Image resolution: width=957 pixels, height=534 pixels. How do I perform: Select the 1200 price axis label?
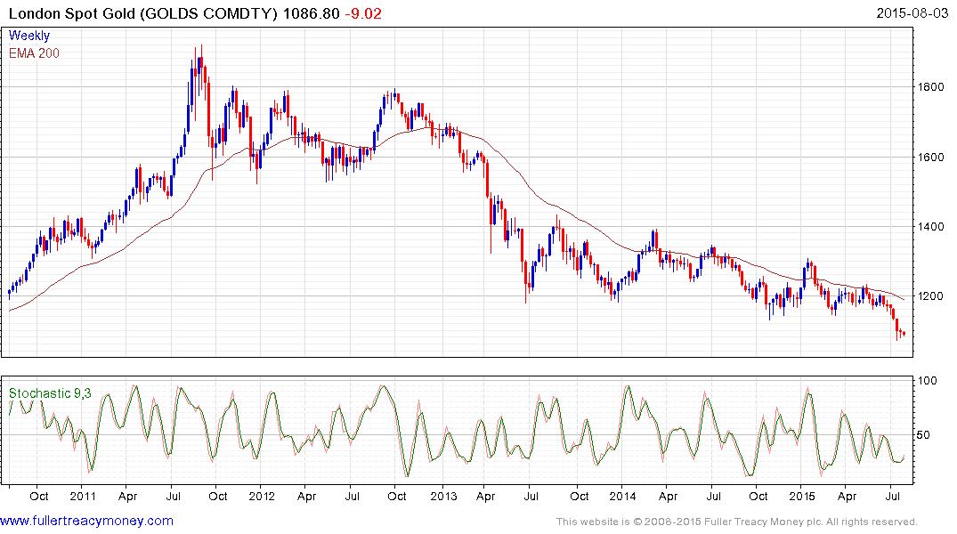tap(931, 296)
